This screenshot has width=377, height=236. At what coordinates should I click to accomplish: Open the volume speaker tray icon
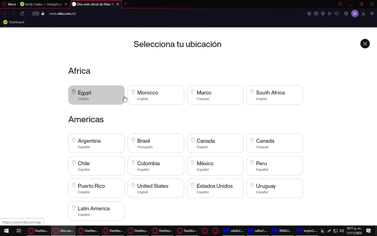click(342, 231)
